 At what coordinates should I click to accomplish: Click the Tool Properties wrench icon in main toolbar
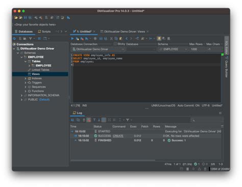click(x=52, y=18)
